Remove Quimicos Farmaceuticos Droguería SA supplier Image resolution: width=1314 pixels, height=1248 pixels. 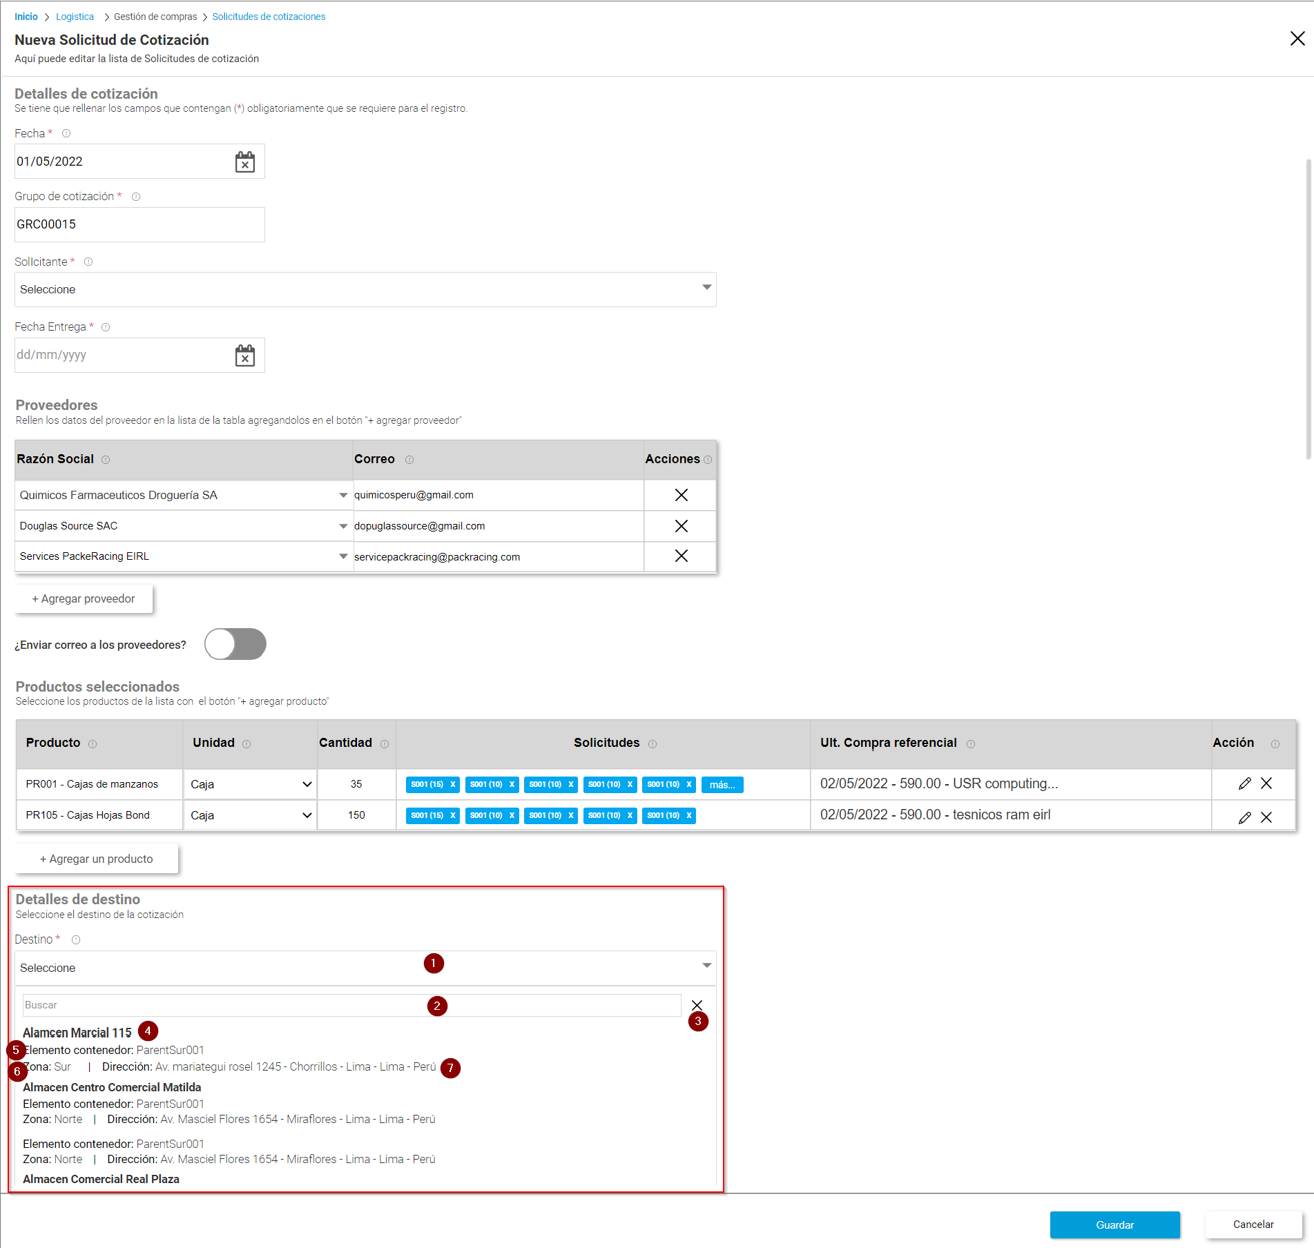[680, 495]
